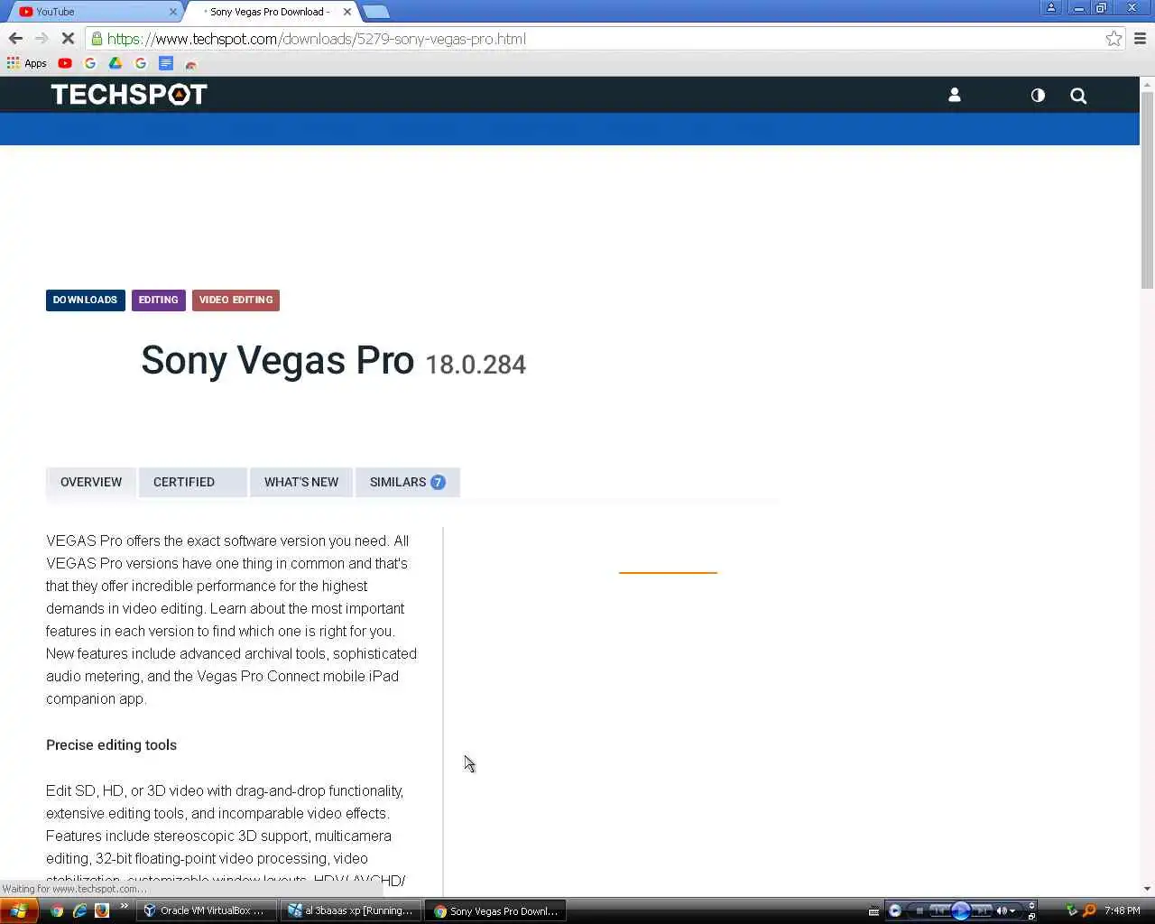Viewport: 1155px width, 924px height.
Task: Launch Chrome from the quick launch bar
Action: pos(57,910)
